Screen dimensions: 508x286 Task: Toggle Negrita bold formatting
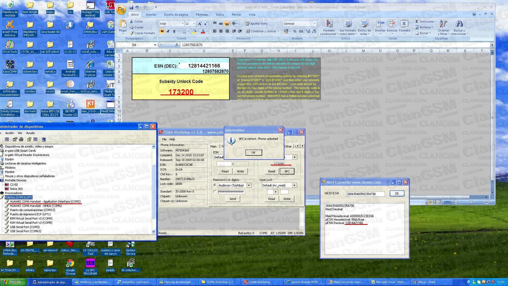162,31
